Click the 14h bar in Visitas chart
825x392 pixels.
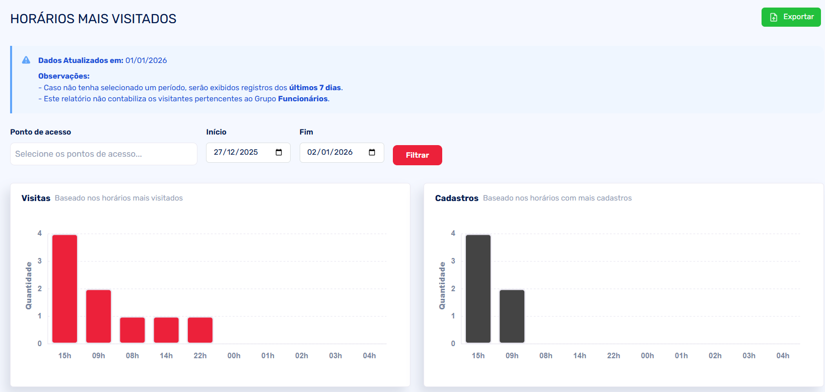pyautogui.click(x=166, y=330)
